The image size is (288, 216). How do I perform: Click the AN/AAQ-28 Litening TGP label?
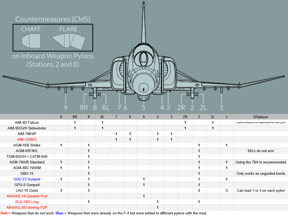pyautogui.click(x=27, y=207)
